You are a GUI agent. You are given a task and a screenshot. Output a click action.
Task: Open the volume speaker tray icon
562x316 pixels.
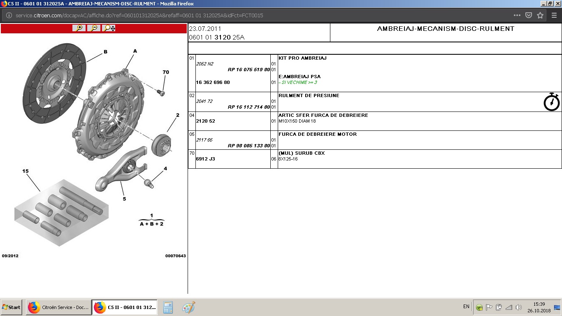point(518,307)
